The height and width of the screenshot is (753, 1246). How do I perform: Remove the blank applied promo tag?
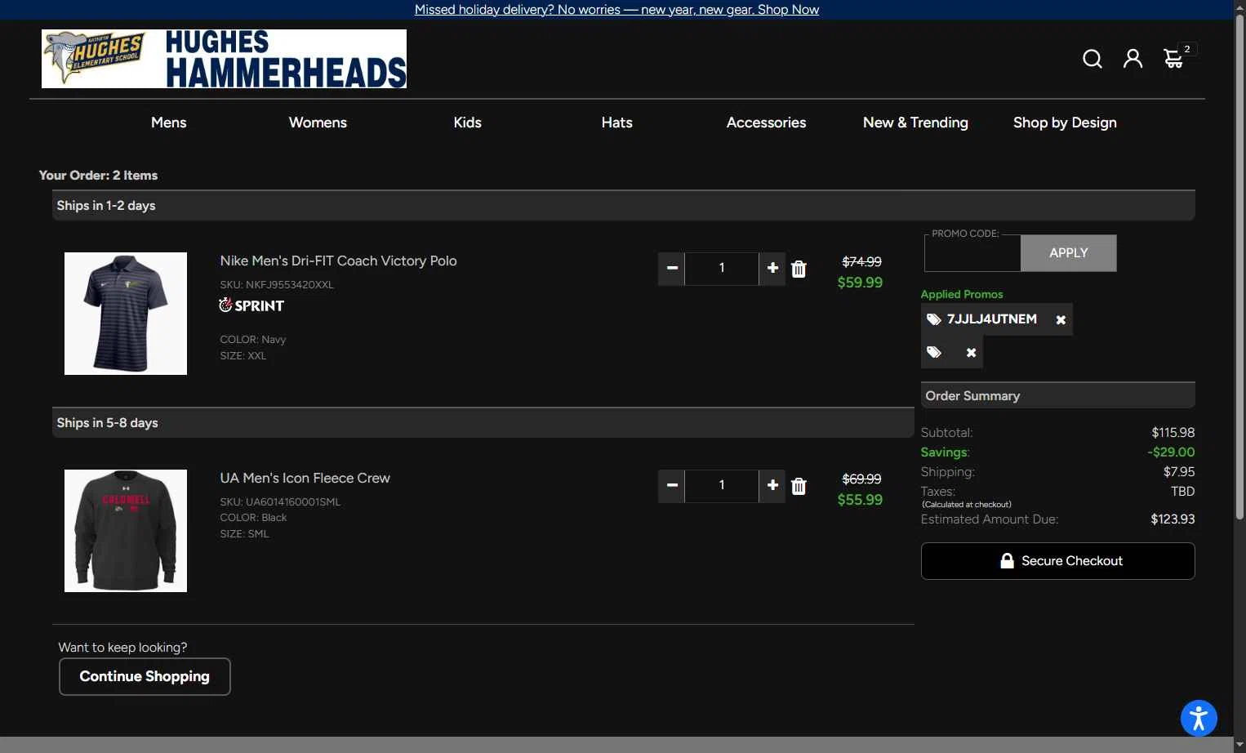(971, 353)
